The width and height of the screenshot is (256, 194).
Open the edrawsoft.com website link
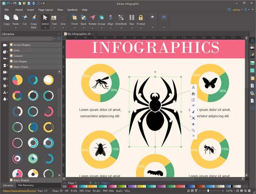coord(17,191)
